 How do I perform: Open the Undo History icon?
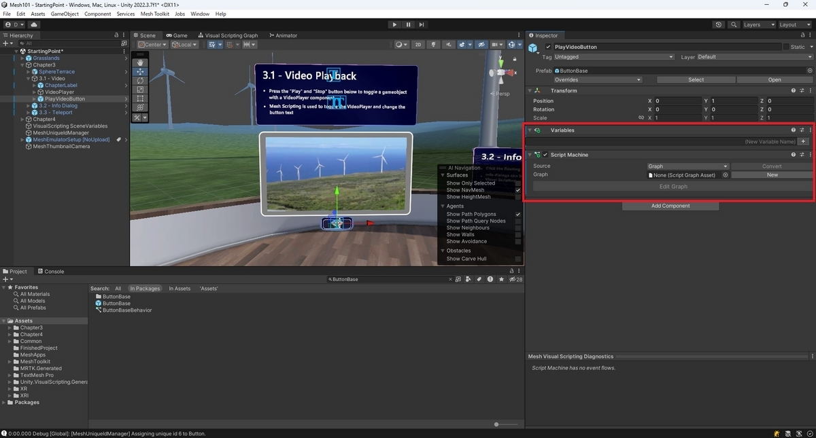(x=719, y=24)
